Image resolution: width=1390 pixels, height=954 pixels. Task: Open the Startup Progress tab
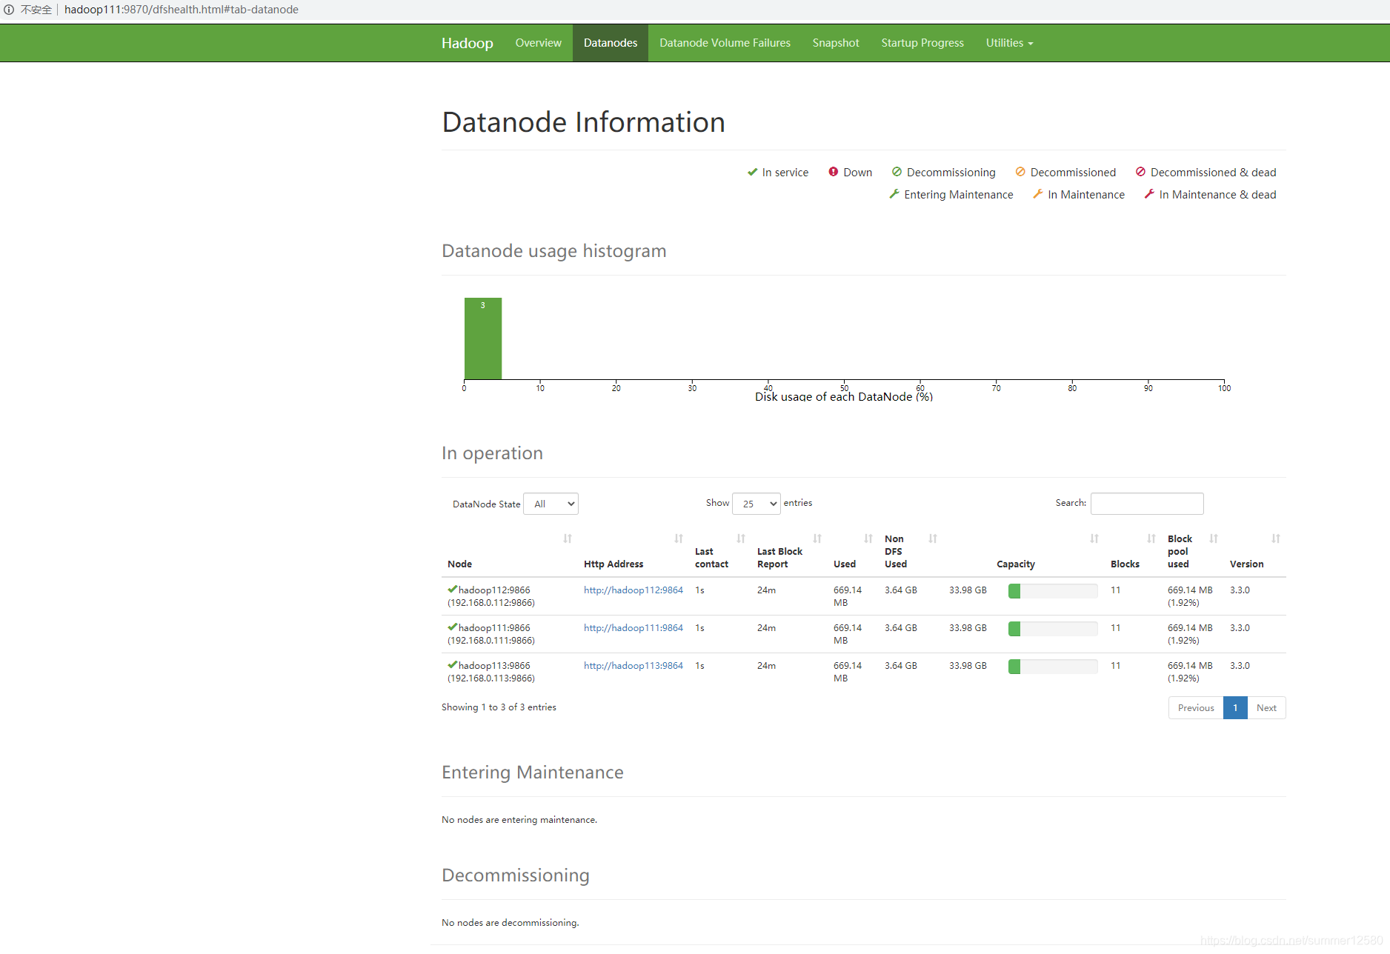pos(922,43)
